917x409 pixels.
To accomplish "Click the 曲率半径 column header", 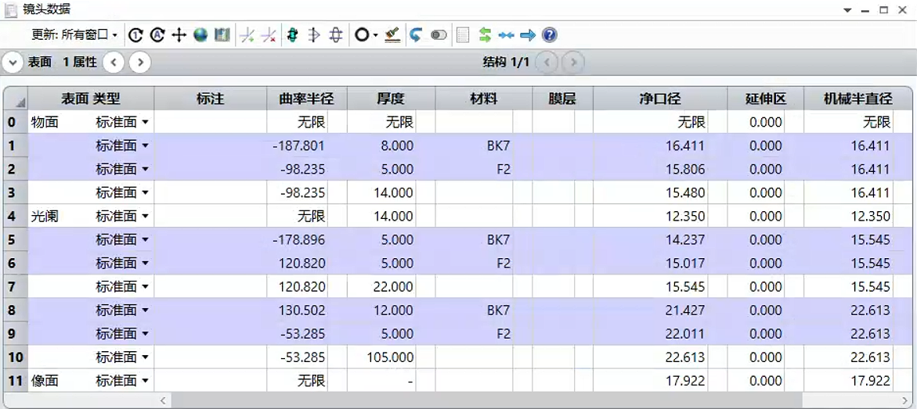I will click(306, 99).
